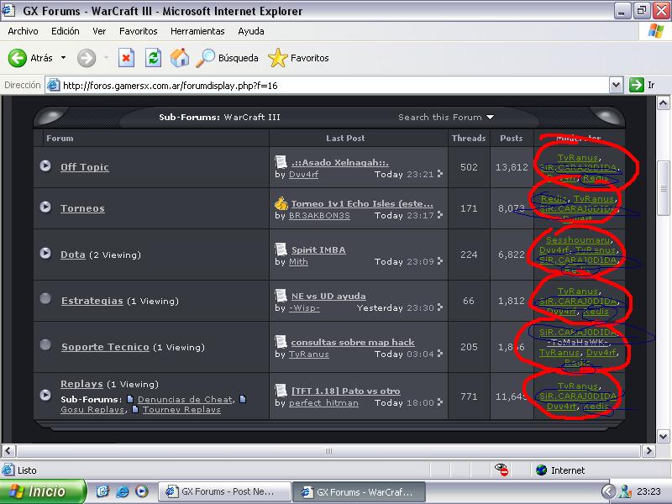Click the green forward arrow button
This screenshot has width=672, height=504.
pyautogui.click(x=87, y=58)
